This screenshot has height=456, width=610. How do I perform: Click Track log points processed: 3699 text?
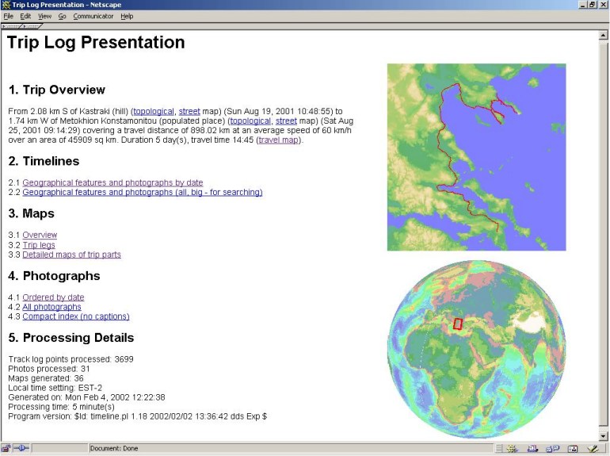pyautogui.click(x=71, y=359)
